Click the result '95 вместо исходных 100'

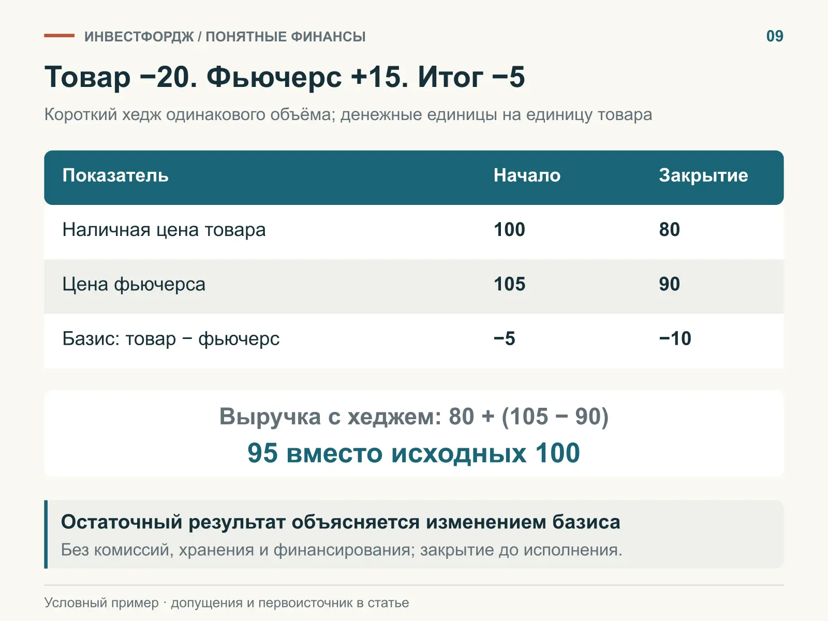pos(414,453)
